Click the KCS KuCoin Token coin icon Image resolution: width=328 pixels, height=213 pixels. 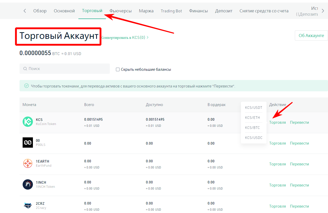(x=28, y=122)
